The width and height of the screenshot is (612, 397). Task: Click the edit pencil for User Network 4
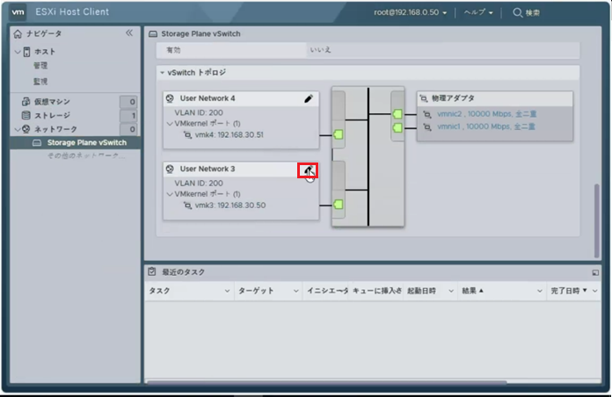(309, 99)
